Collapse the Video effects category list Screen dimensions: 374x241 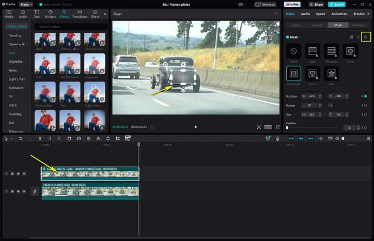click(17, 26)
